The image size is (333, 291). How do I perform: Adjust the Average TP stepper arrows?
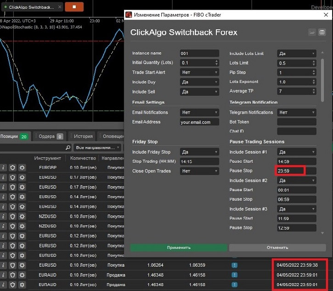click(314, 91)
